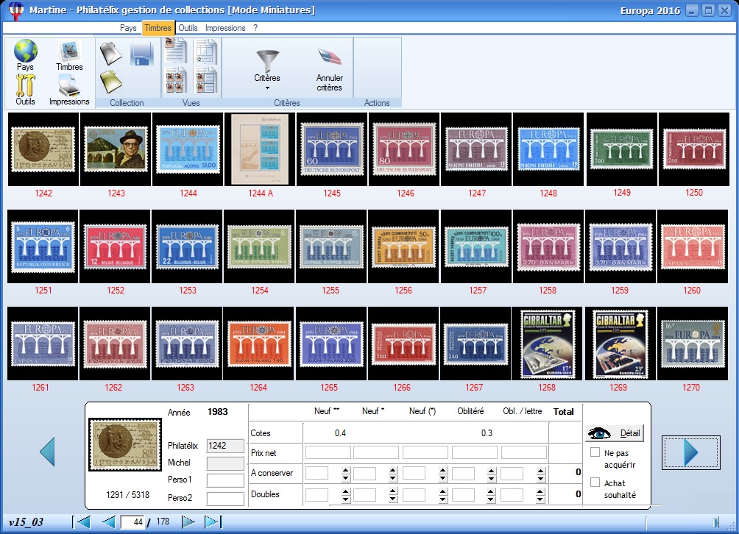
Task: Open the Outils menu
Action: pyautogui.click(x=188, y=28)
